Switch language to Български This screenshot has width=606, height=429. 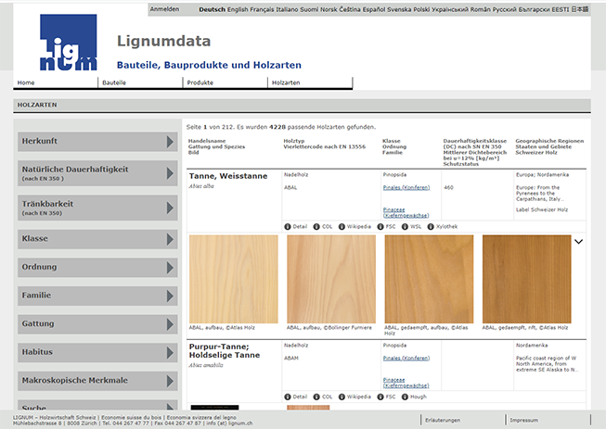[x=535, y=9]
